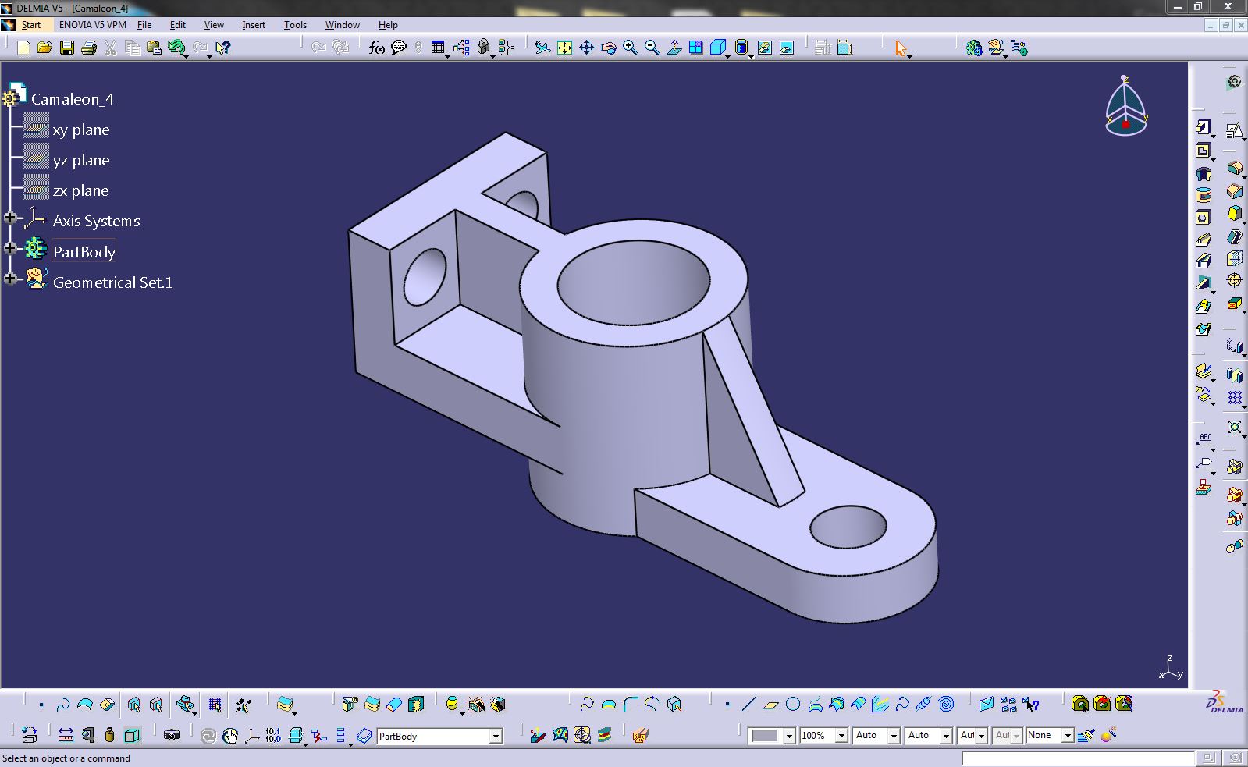Screen dimensions: 1248x767
Task: Expand the PartBody tree node
Action: tap(10, 248)
